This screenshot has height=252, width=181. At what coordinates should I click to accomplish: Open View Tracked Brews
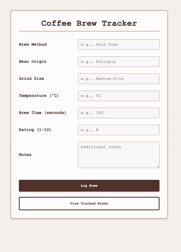[89, 203]
